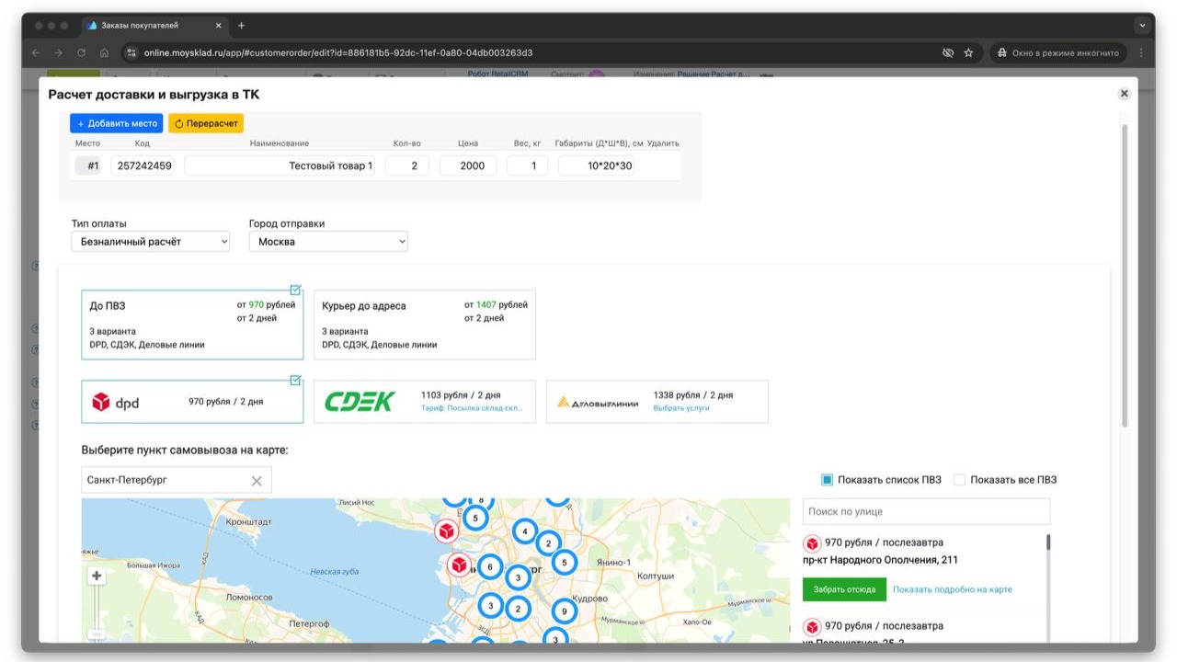Reload the browser page

(x=81, y=53)
